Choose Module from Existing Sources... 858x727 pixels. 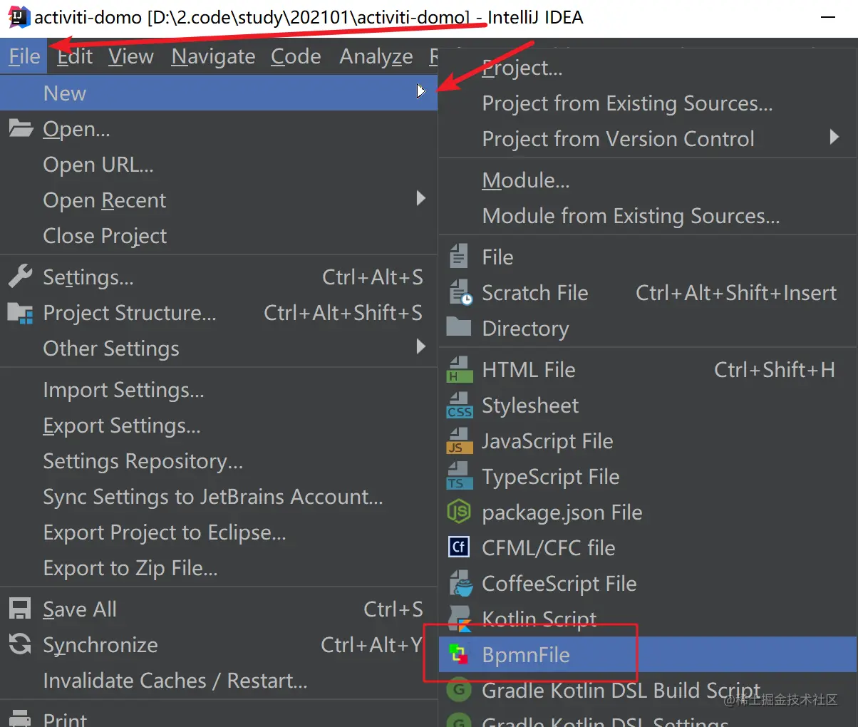coord(648,216)
